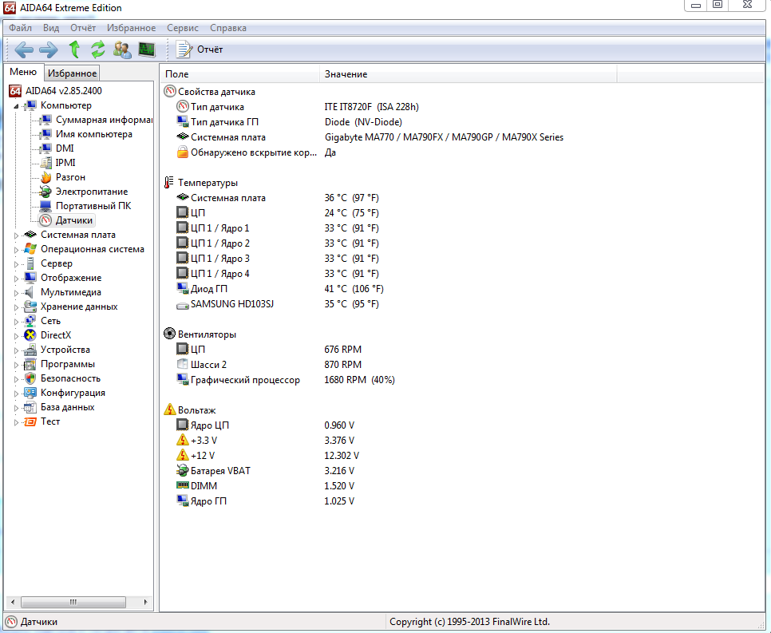Expand the Системная плата tree node
Viewport: 771px width, 633px height.
(16, 235)
